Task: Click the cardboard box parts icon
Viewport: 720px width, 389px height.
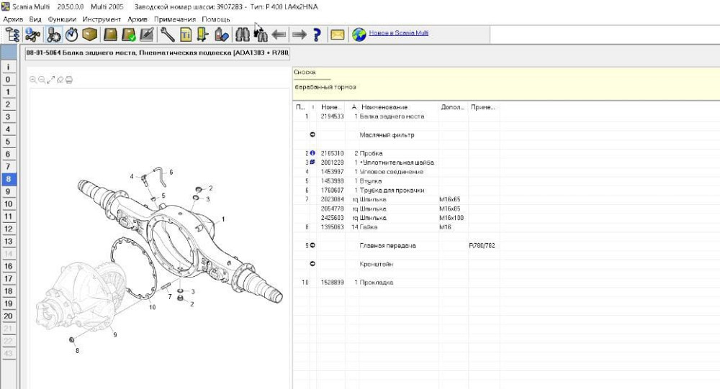Action: (x=90, y=34)
